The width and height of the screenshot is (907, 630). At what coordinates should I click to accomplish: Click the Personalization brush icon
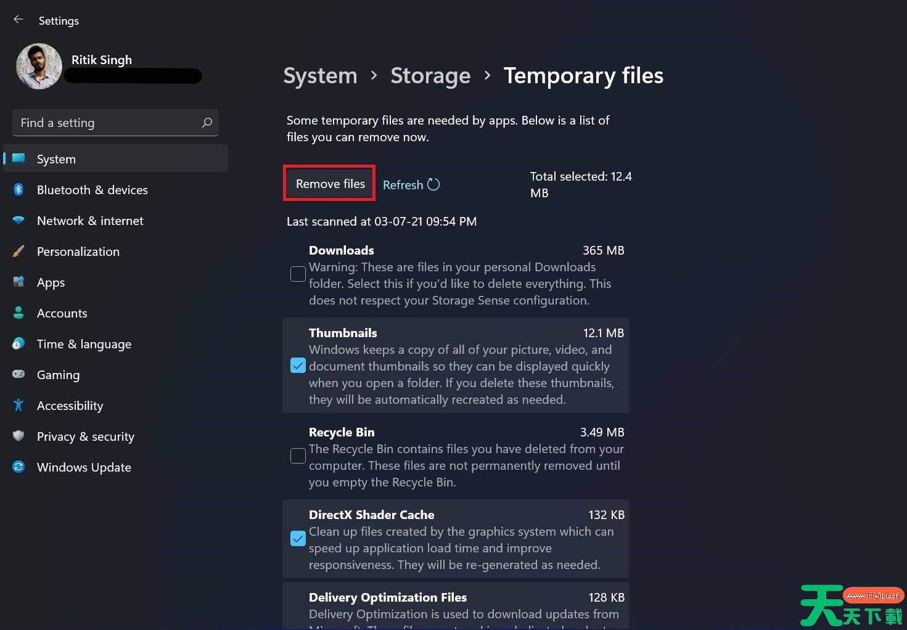(18, 251)
